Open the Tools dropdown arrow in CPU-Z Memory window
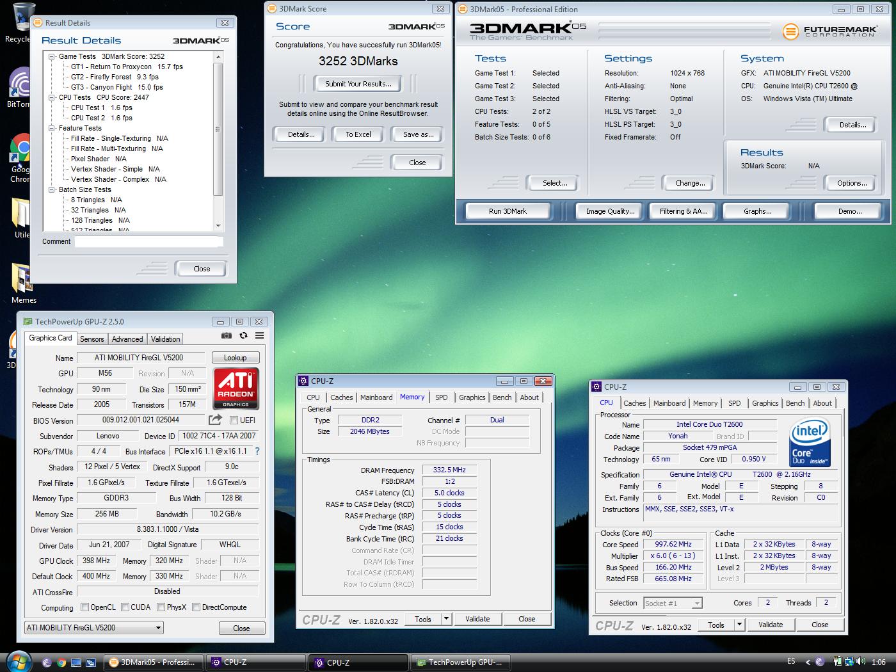The width and height of the screenshot is (896, 672). pos(447,619)
